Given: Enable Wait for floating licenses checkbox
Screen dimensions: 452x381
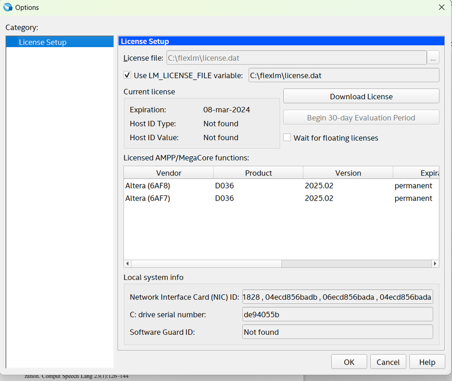Looking at the screenshot, I should [x=287, y=138].
